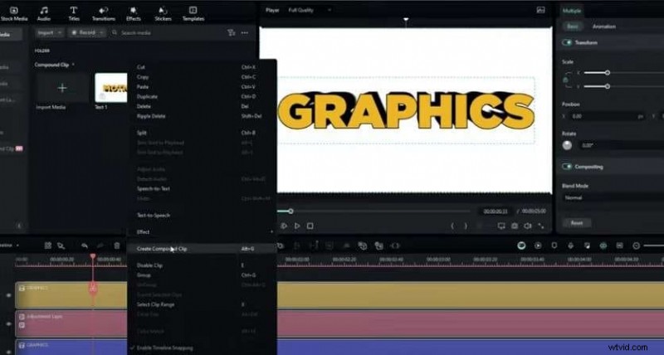Click the timeline layout grid icon
The image size is (664, 355).
tap(48, 246)
